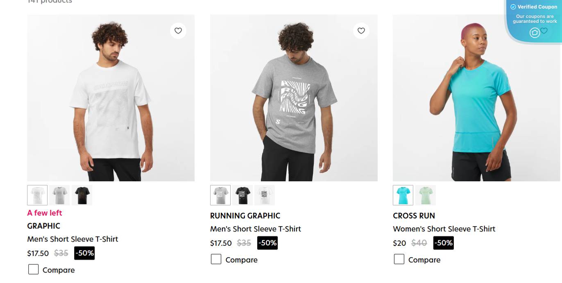Tick Compare for the CROSS RUN shirt
Screen dimensions: 562x283
[399, 259]
